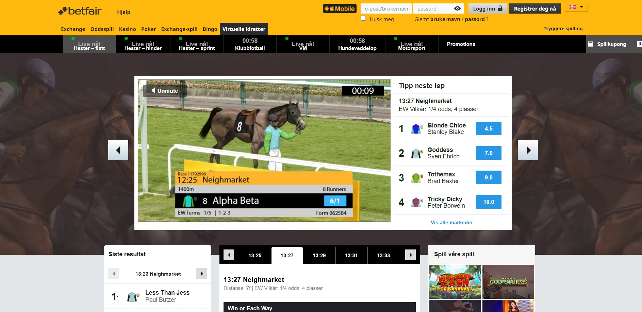642x312 pixels.
Task: Bet on Goddess at 7.0
Action: (489, 153)
